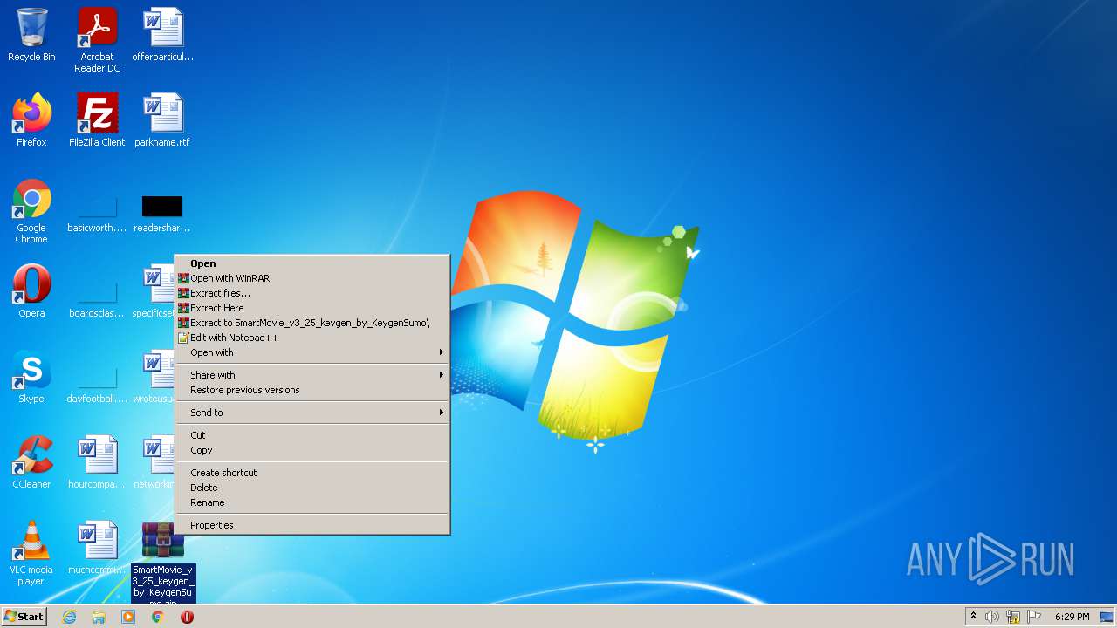Click volume speaker tray icon
Image resolution: width=1117 pixels, height=628 pixels.
(x=992, y=617)
